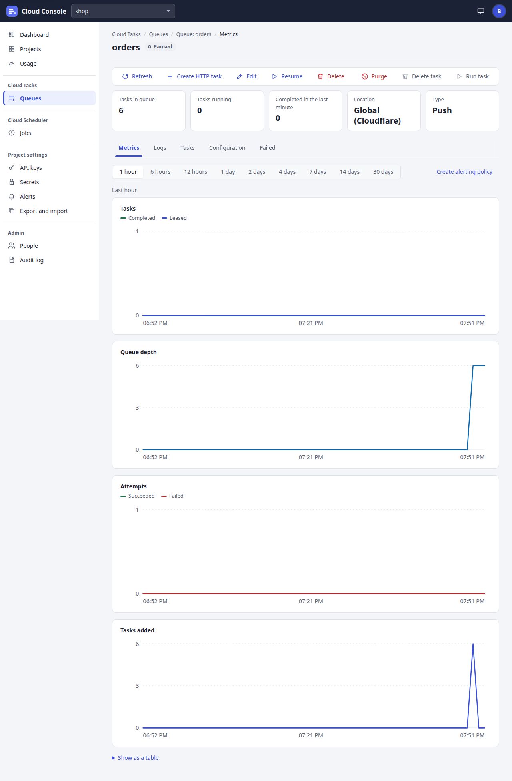Select the 30 days time range
This screenshot has width=512, height=781.
(x=383, y=172)
